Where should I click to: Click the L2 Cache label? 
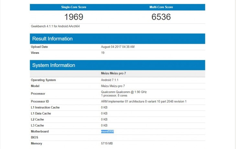[37, 120]
